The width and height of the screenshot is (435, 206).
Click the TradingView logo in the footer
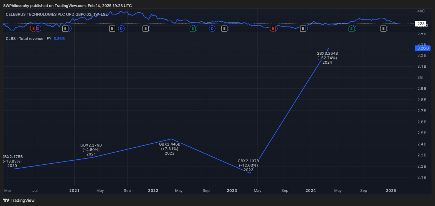coord(19,200)
